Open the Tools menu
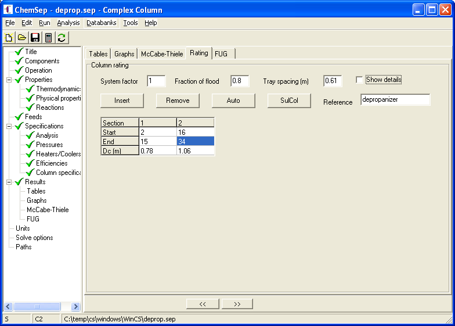The width and height of the screenshot is (455, 326). [130, 23]
